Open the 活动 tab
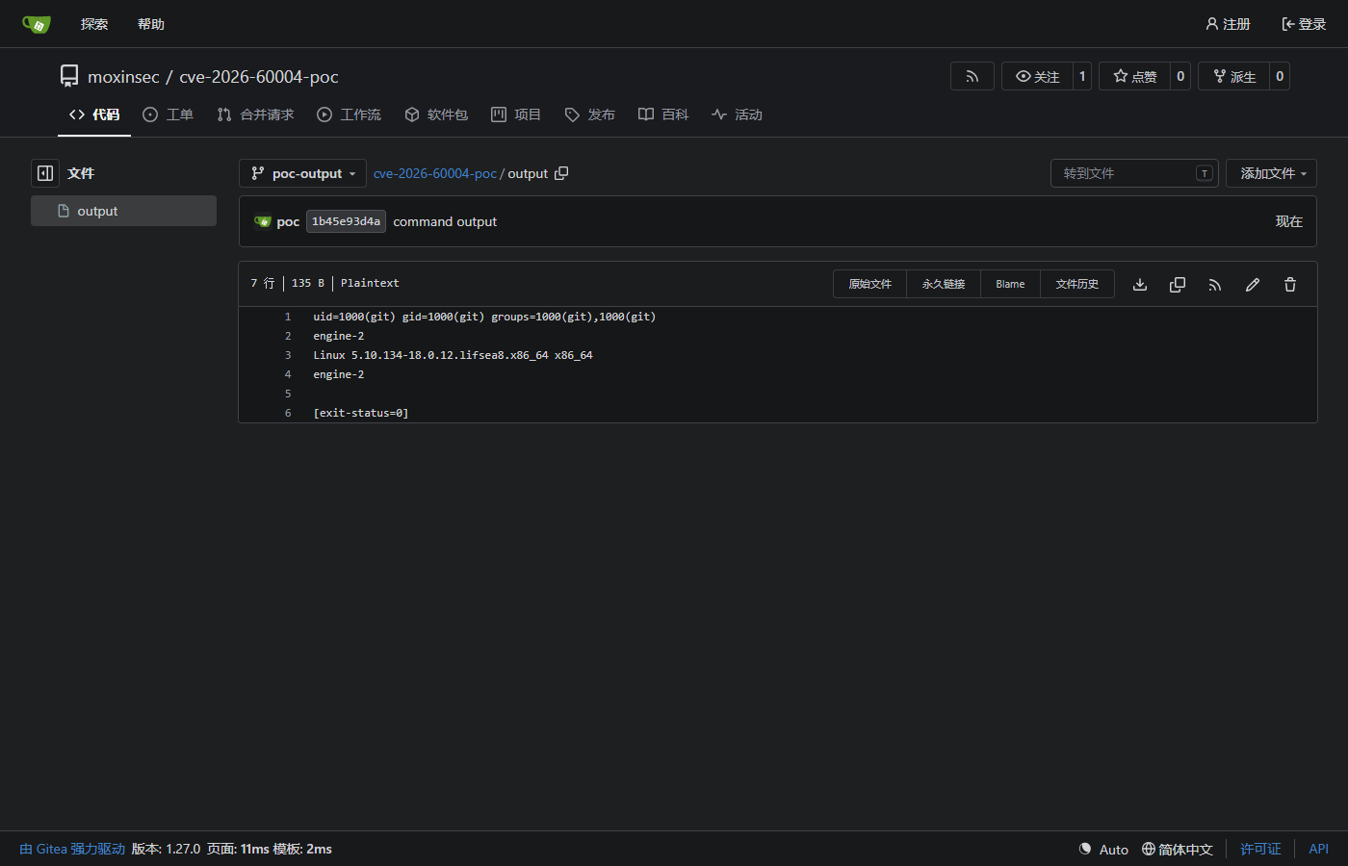Screen dimensions: 1348x866 737,115
